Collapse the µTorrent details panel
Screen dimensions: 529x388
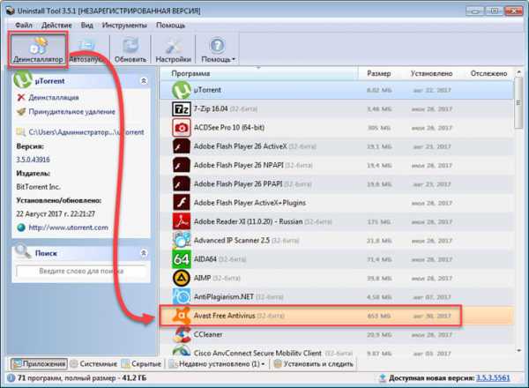(x=143, y=80)
